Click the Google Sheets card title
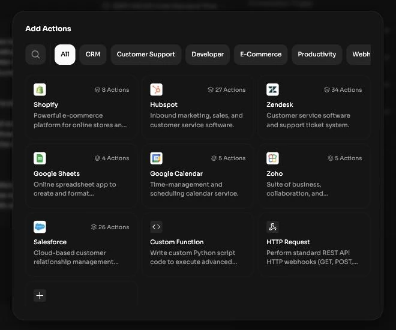This screenshot has height=330, width=396. tap(56, 173)
